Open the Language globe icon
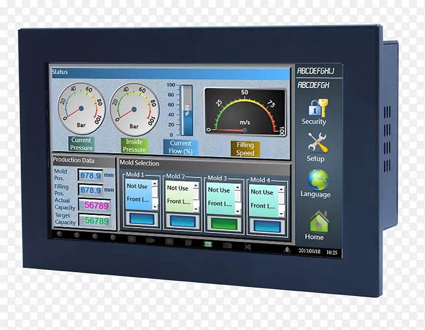 tap(318, 179)
